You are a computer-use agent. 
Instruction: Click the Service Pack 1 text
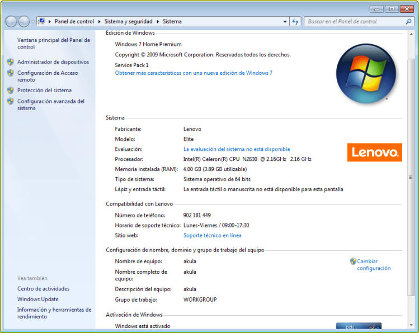pos(131,65)
